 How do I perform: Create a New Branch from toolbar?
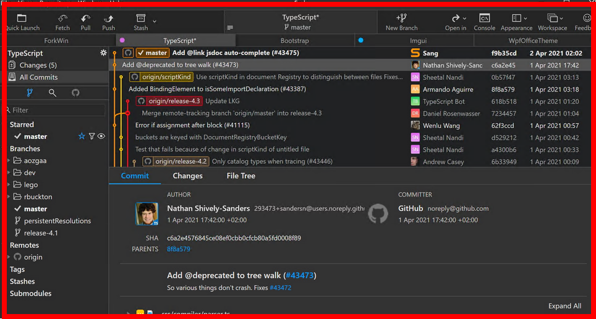[401, 22]
